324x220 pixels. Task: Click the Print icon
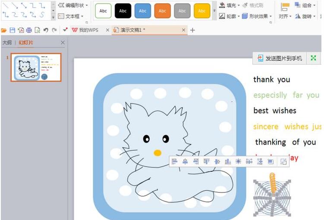coord(29,30)
